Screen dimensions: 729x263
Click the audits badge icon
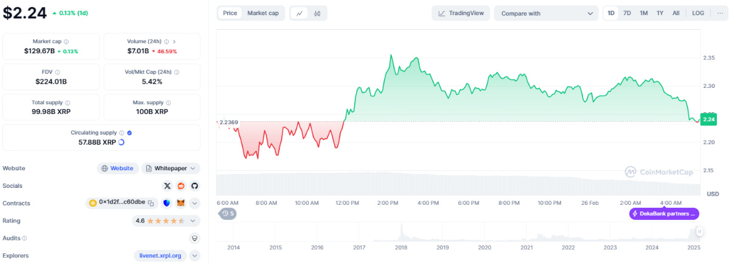click(x=194, y=238)
